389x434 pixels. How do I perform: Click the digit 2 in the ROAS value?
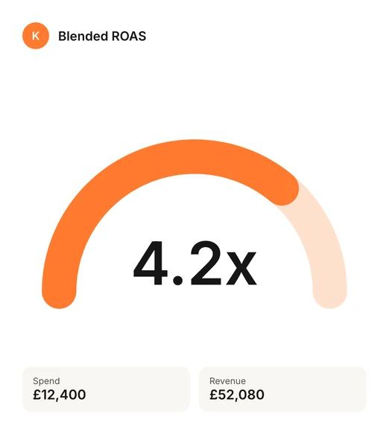(x=206, y=263)
